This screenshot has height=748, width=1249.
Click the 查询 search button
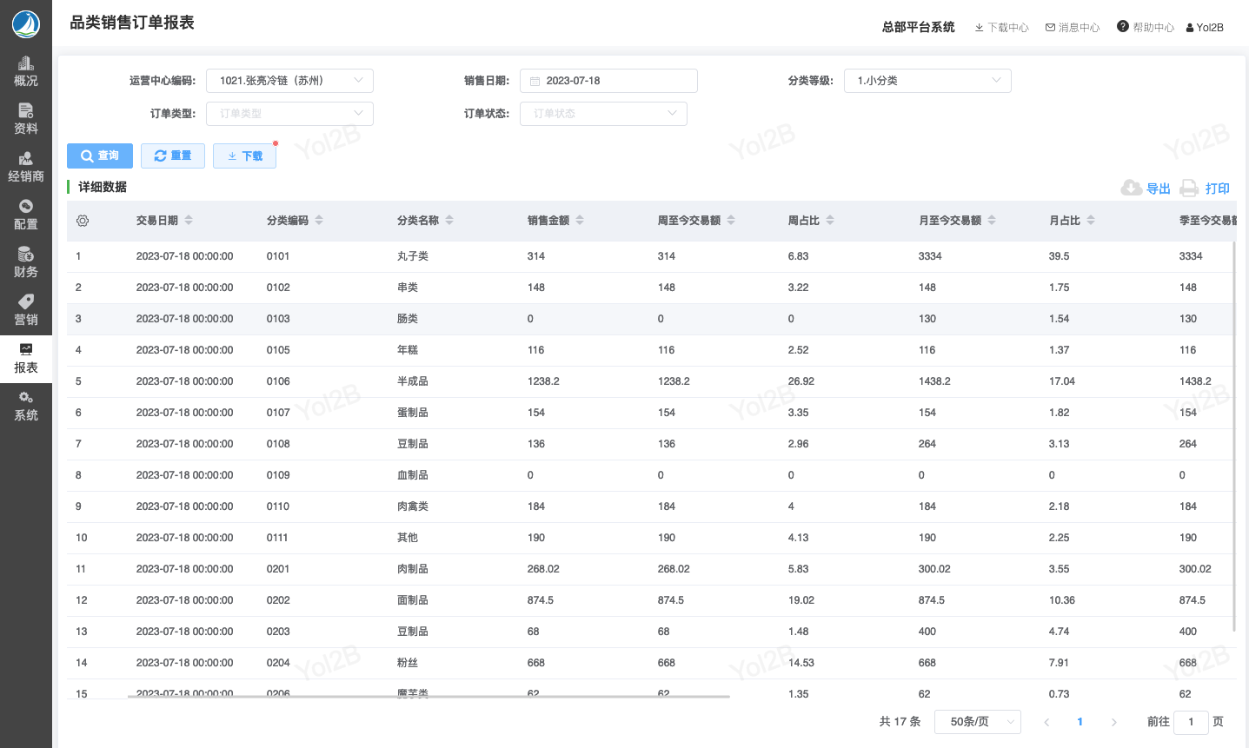click(100, 156)
